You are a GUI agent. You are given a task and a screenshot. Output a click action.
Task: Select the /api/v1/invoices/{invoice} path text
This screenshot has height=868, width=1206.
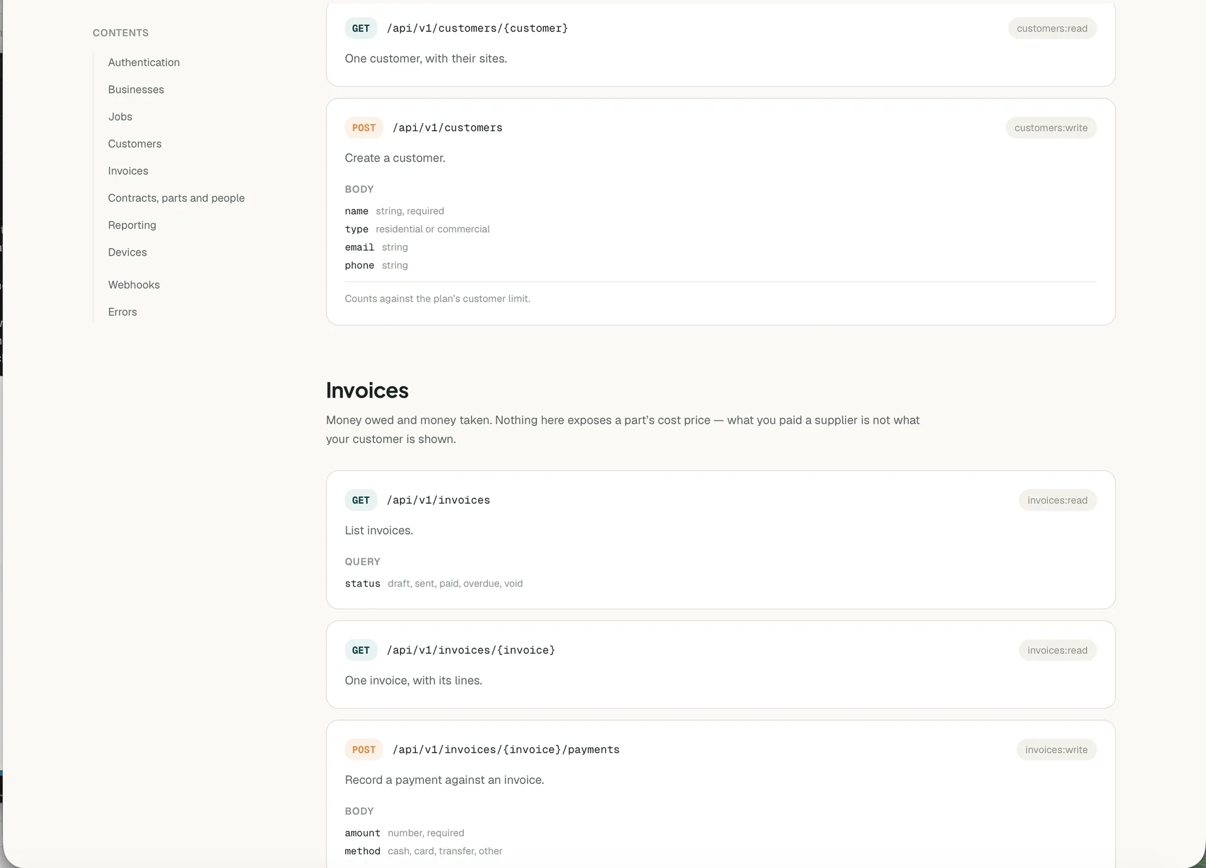[471, 650]
